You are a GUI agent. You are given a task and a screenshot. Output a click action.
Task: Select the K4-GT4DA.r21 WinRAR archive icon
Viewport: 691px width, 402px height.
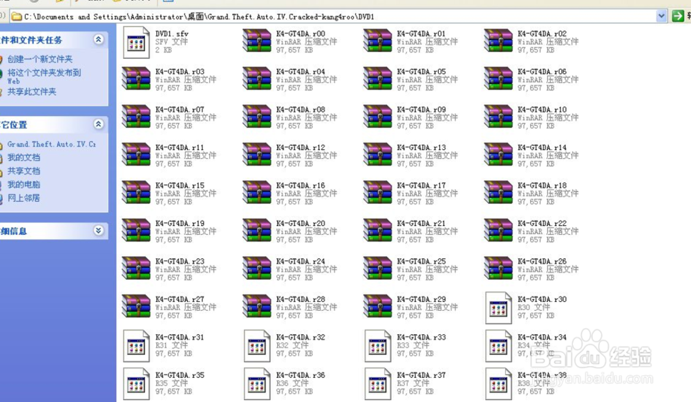tap(378, 230)
